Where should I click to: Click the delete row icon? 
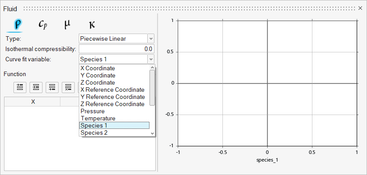coord(68,88)
